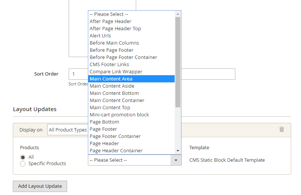Open the container Please Select dropdown arrow
The height and width of the screenshot is (195, 301).
click(x=176, y=160)
